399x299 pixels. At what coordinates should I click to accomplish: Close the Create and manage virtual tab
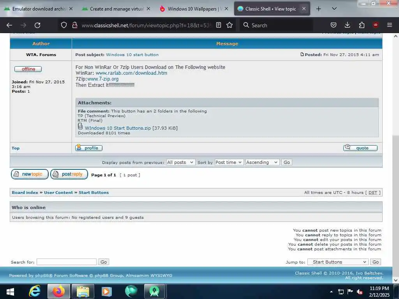148,9
